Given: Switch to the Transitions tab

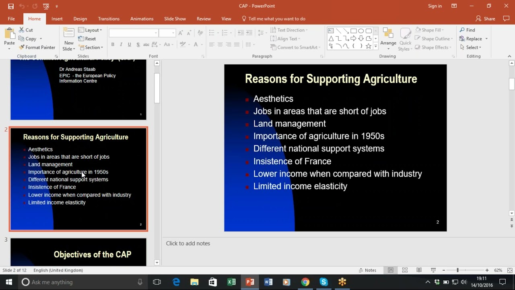Looking at the screenshot, I should (x=109, y=19).
